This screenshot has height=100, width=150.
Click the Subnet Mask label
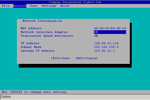point(31,47)
